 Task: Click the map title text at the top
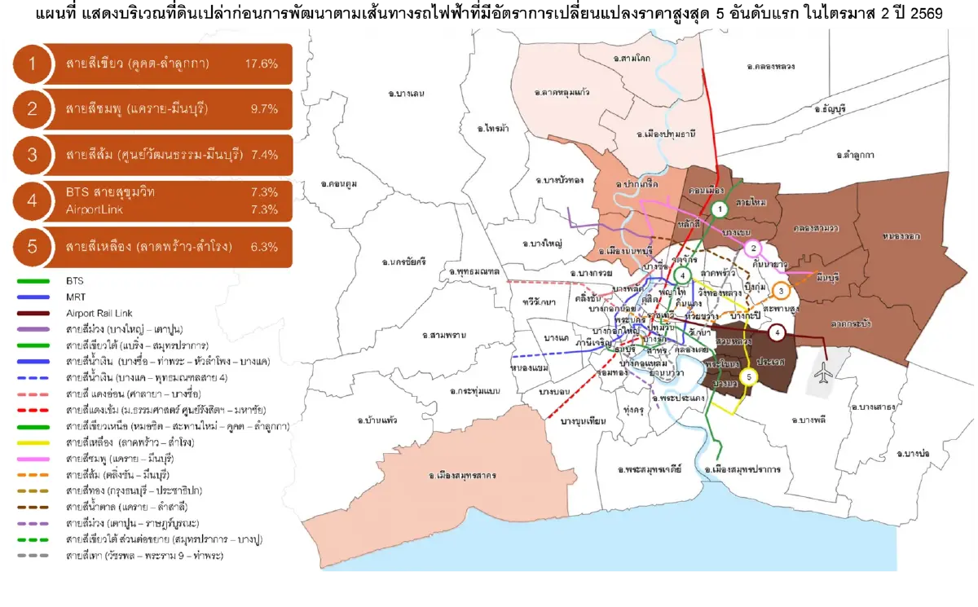point(491,14)
